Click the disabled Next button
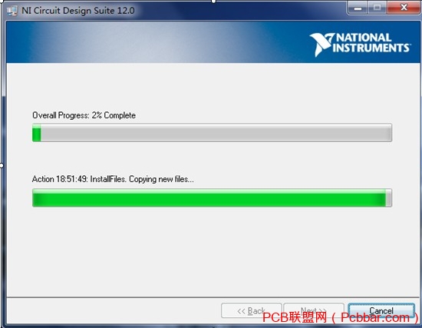Screen dimensions: 422x328 pyautogui.click(x=314, y=311)
